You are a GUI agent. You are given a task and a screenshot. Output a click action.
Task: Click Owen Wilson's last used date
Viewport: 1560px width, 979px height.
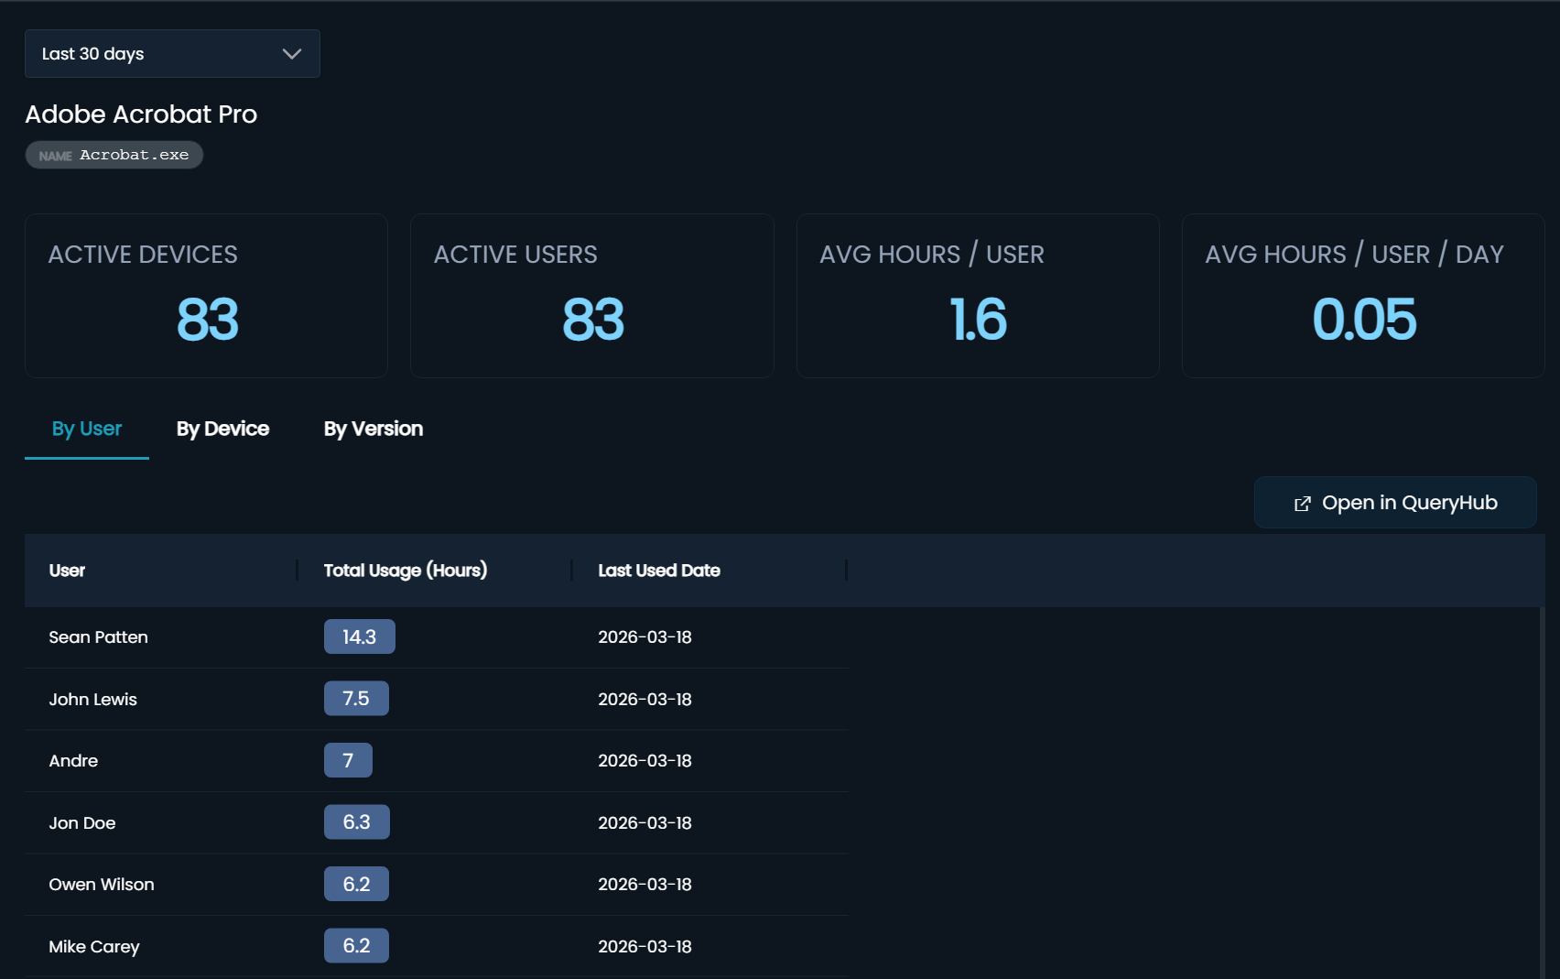coord(645,885)
